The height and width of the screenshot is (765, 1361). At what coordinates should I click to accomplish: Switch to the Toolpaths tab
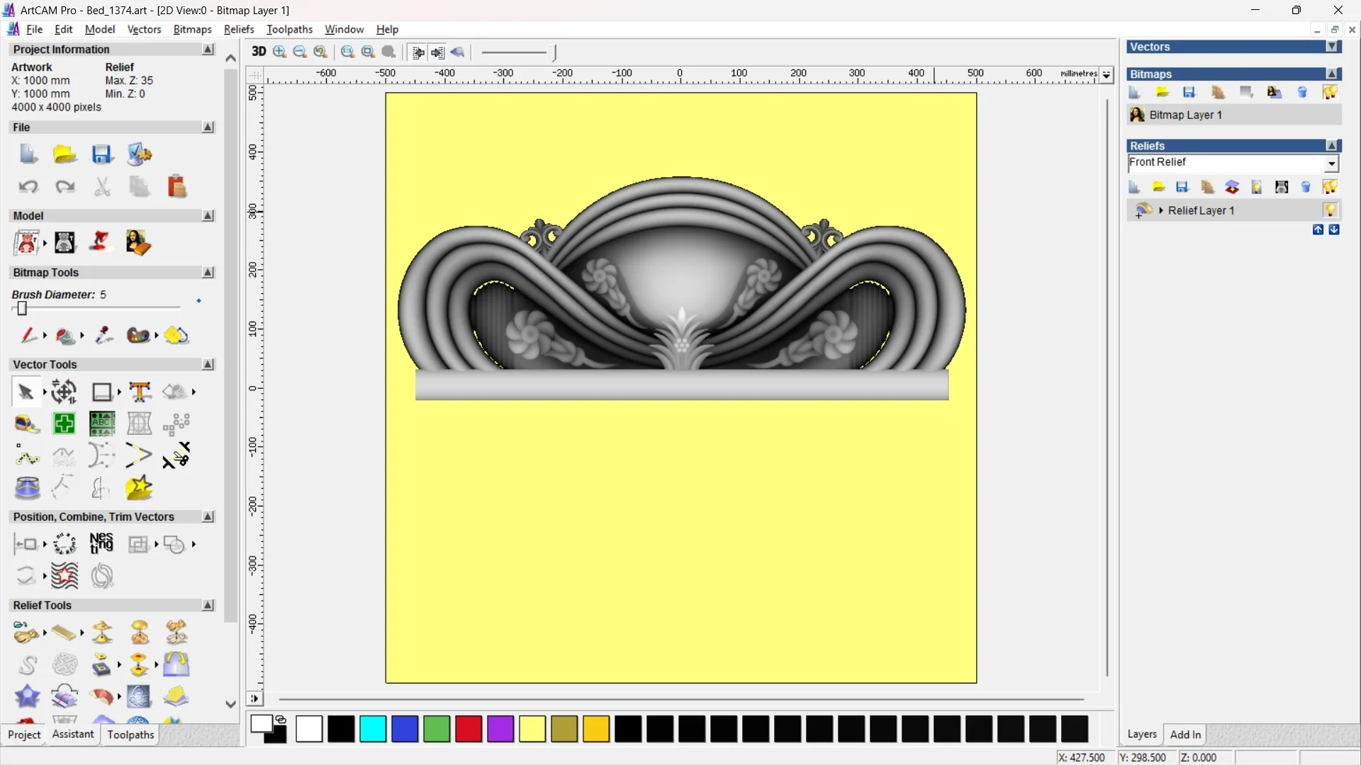pos(130,735)
